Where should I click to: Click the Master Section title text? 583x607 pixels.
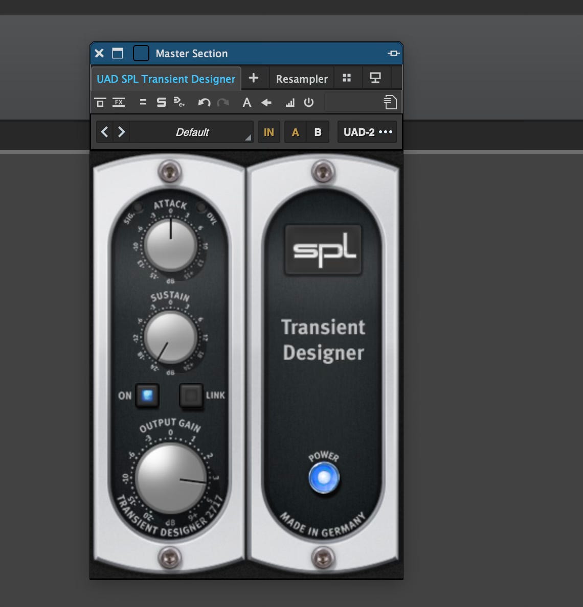pyautogui.click(x=192, y=54)
